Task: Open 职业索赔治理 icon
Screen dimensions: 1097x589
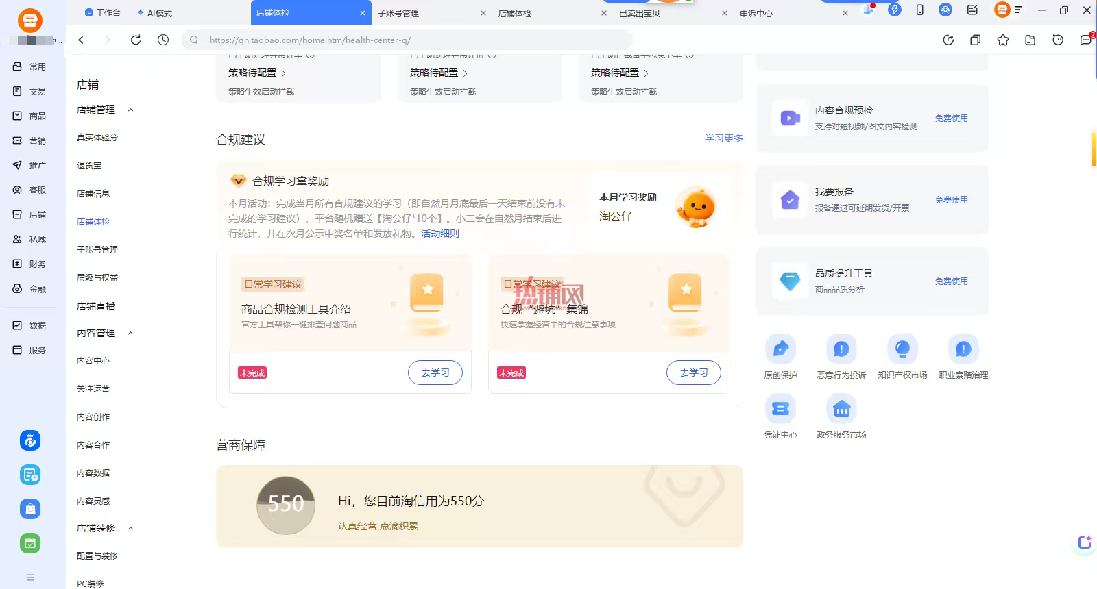Action: coord(963,349)
